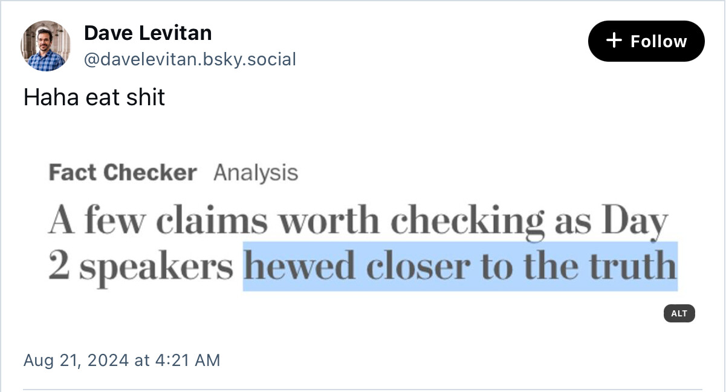
Task: Open the Aug 21, 2024 timestamp link
Action: coord(122,361)
